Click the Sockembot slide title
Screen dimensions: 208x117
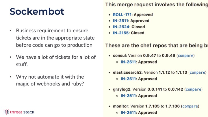37,11
